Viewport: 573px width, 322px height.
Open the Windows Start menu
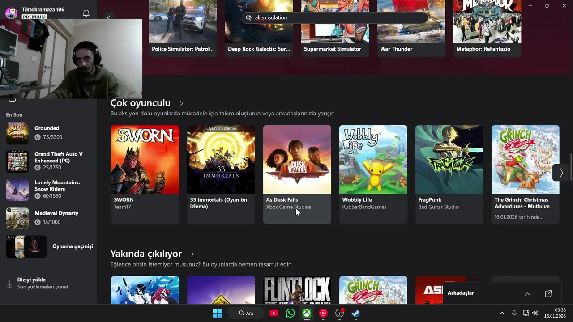coord(217,313)
